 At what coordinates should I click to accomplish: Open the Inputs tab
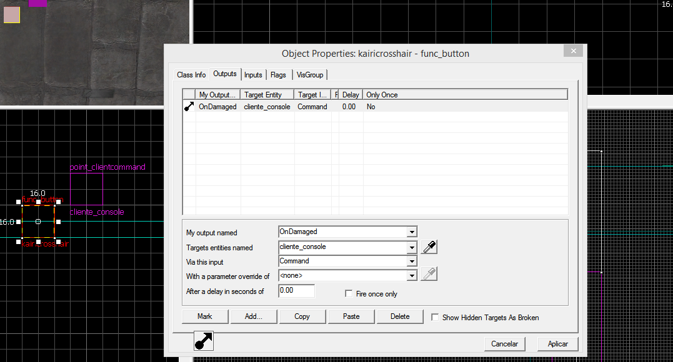click(x=253, y=75)
